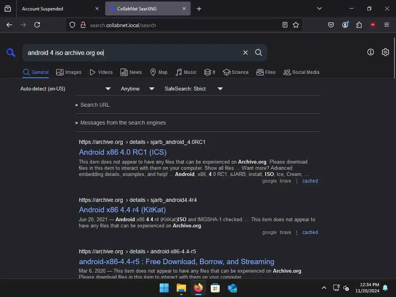Click the insecure connection padlock icon

pyautogui.click(x=83, y=25)
